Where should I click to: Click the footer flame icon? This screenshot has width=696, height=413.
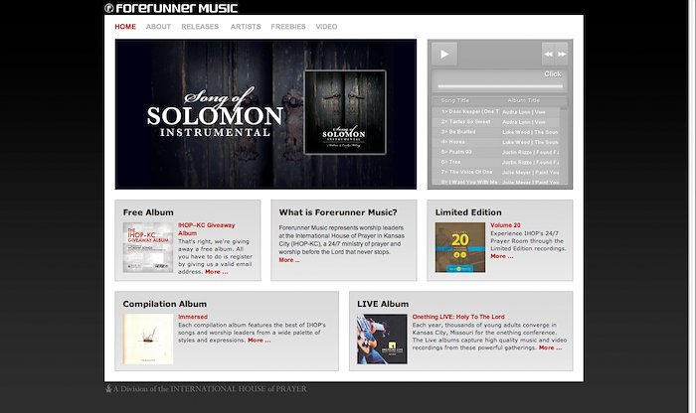pyautogui.click(x=108, y=388)
